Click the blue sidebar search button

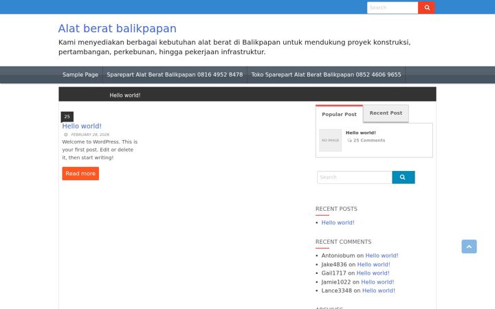(403, 177)
